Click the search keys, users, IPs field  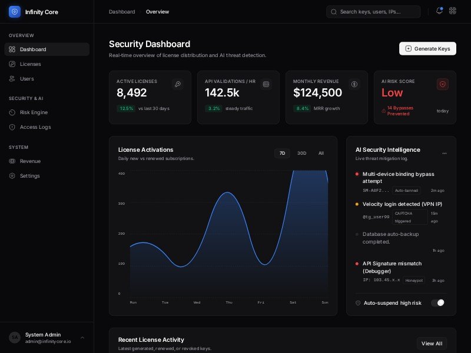coord(373,11)
